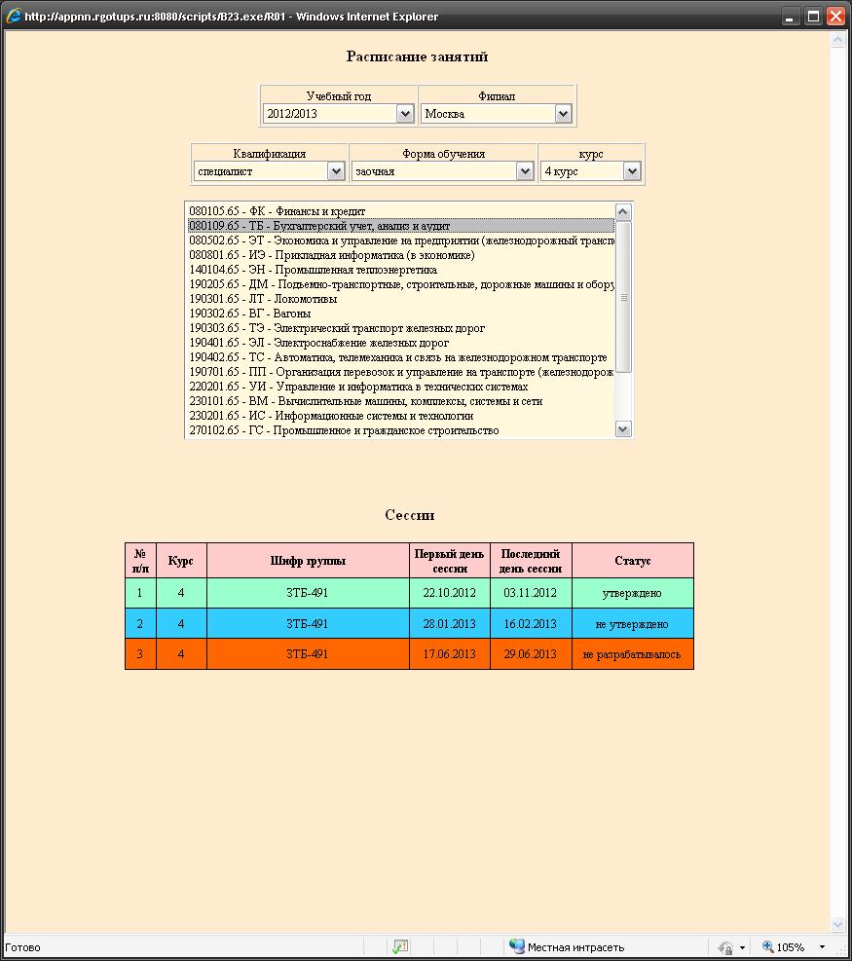Select 080105.65 ФК Финансы и кредит
852x961 pixels.
click(278, 211)
